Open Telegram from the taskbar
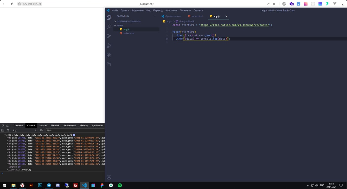 coord(49,185)
